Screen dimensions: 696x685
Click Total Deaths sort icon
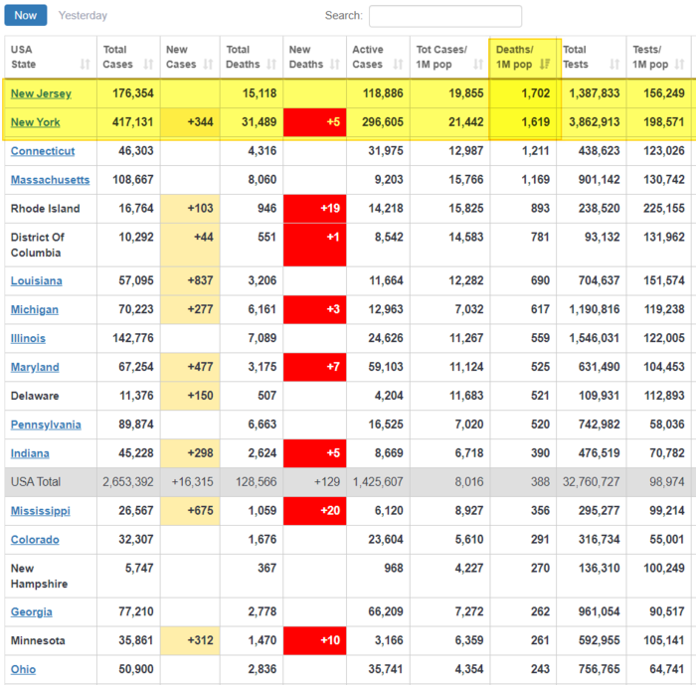pos(271,65)
